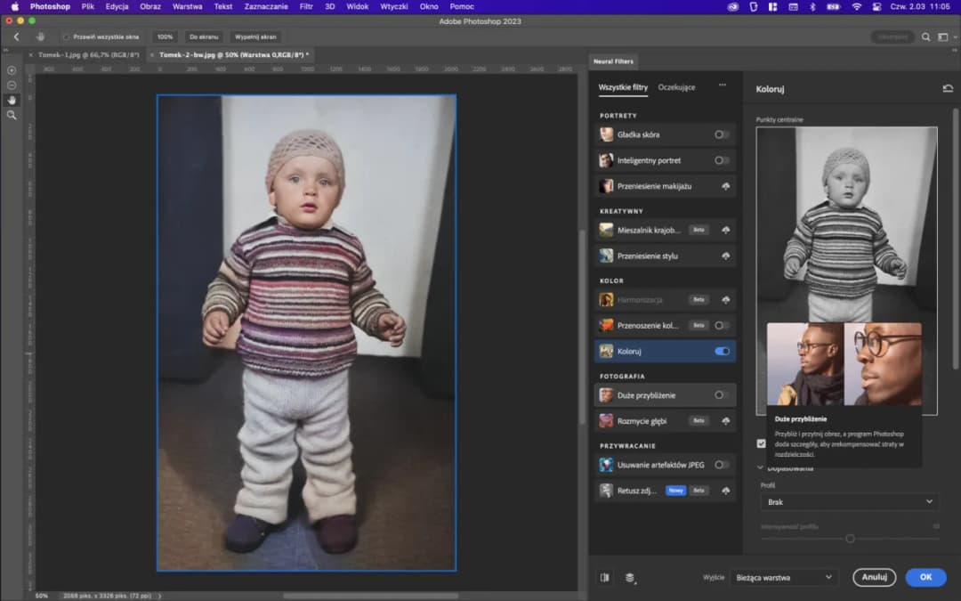961x601 pixels.
Task: Collapse the Dopasowania section
Action: tap(762, 467)
